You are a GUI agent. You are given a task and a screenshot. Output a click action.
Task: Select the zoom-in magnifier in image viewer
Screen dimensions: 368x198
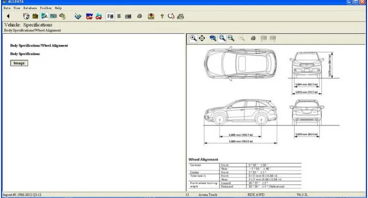tap(193, 38)
